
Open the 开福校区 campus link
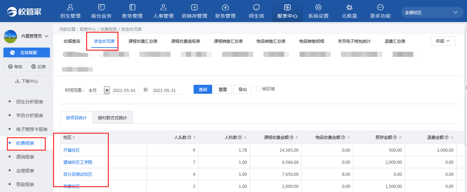click(72, 150)
